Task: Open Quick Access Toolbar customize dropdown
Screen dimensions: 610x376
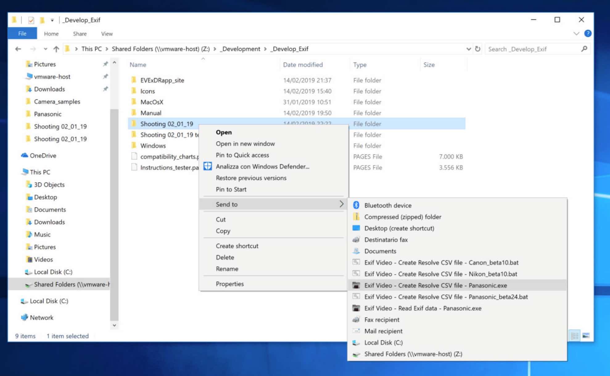Action: coord(52,20)
